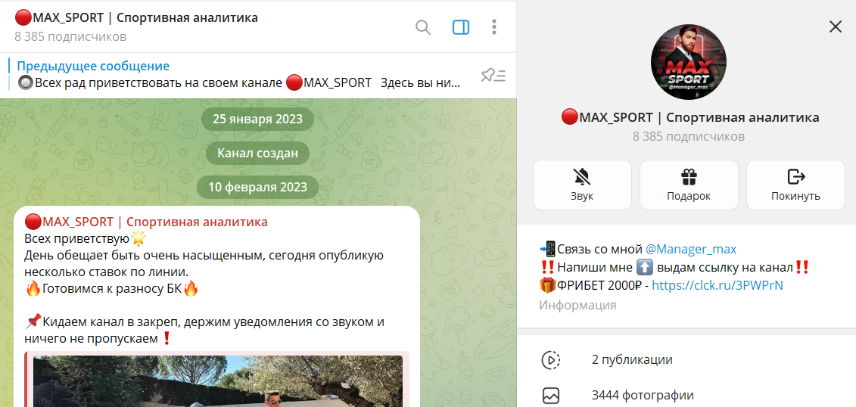
Task: Open the three-dot more options menu
Action: [x=494, y=27]
